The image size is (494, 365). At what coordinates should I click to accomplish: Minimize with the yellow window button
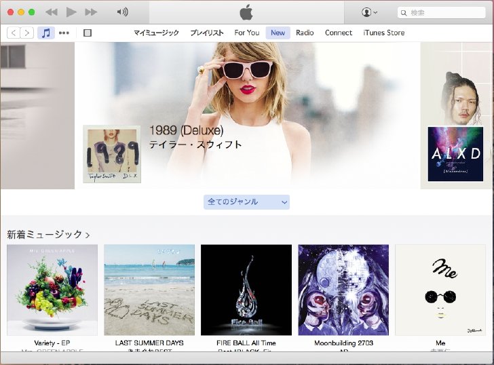21,12
